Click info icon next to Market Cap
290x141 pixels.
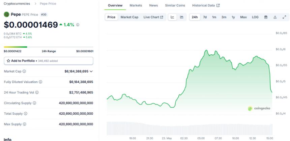24,71
